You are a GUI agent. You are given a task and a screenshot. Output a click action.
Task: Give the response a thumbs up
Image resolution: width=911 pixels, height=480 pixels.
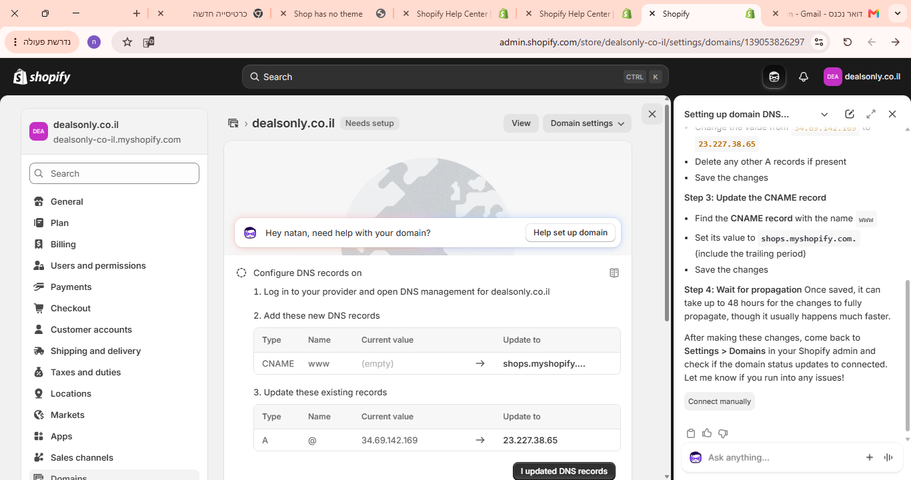coord(707,433)
